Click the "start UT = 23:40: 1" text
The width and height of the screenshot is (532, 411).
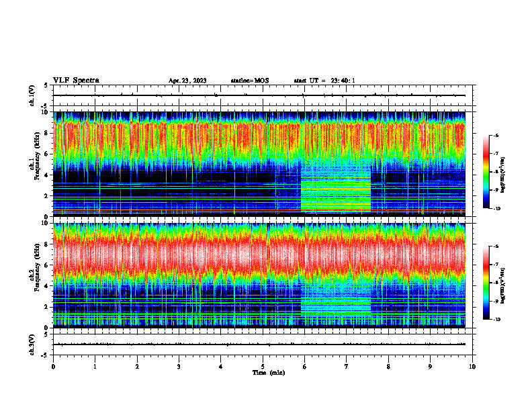point(324,81)
